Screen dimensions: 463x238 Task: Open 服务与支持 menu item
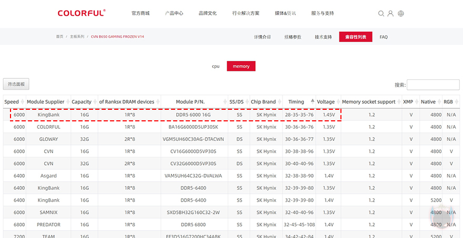pyautogui.click(x=323, y=13)
